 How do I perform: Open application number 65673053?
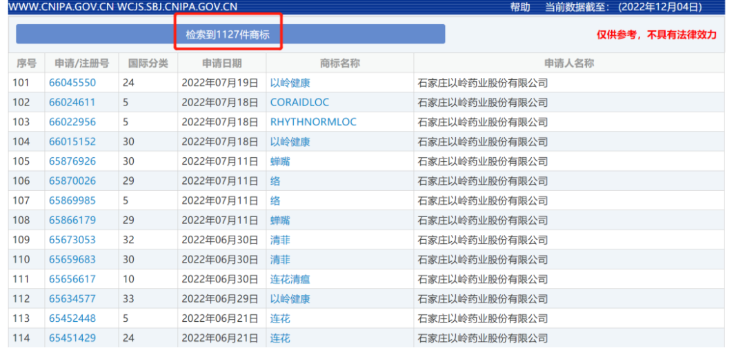point(72,240)
